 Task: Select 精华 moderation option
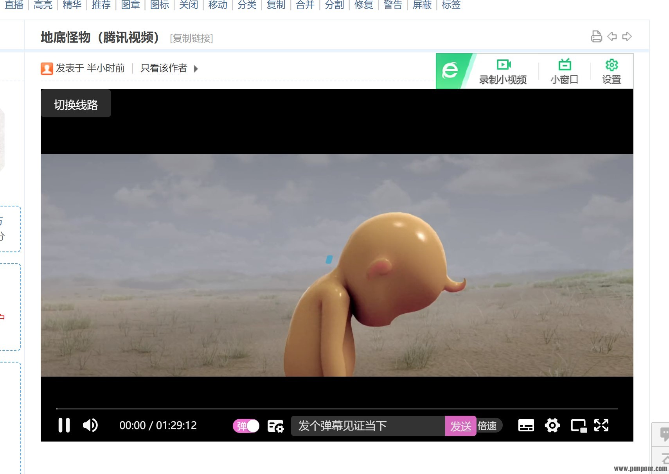coord(72,5)
